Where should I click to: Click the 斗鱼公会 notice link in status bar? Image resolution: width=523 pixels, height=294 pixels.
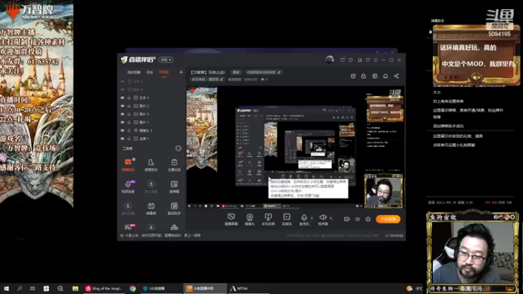click(163, 235)
